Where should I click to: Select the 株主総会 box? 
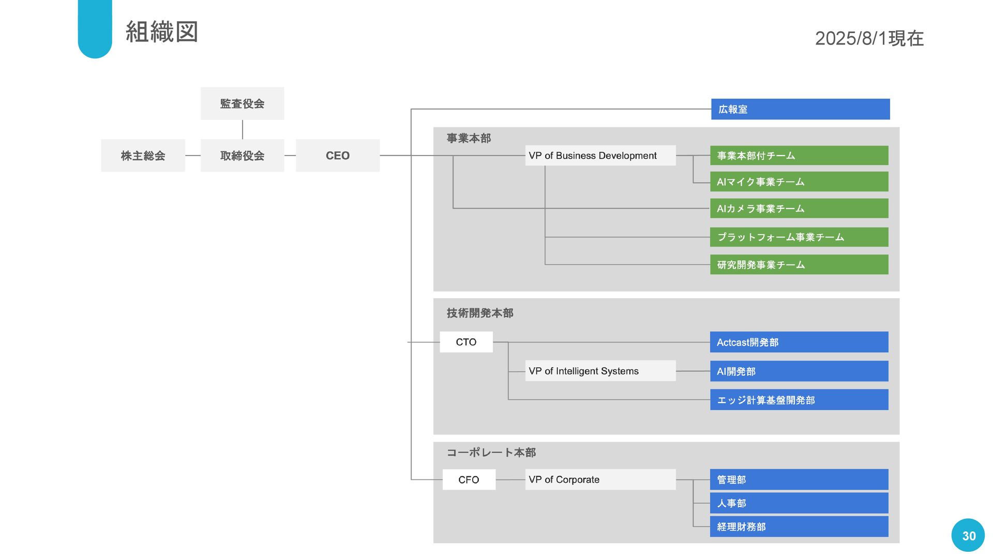(x=143, y=156)
